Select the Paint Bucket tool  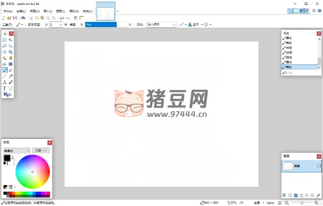click(4, 64)
